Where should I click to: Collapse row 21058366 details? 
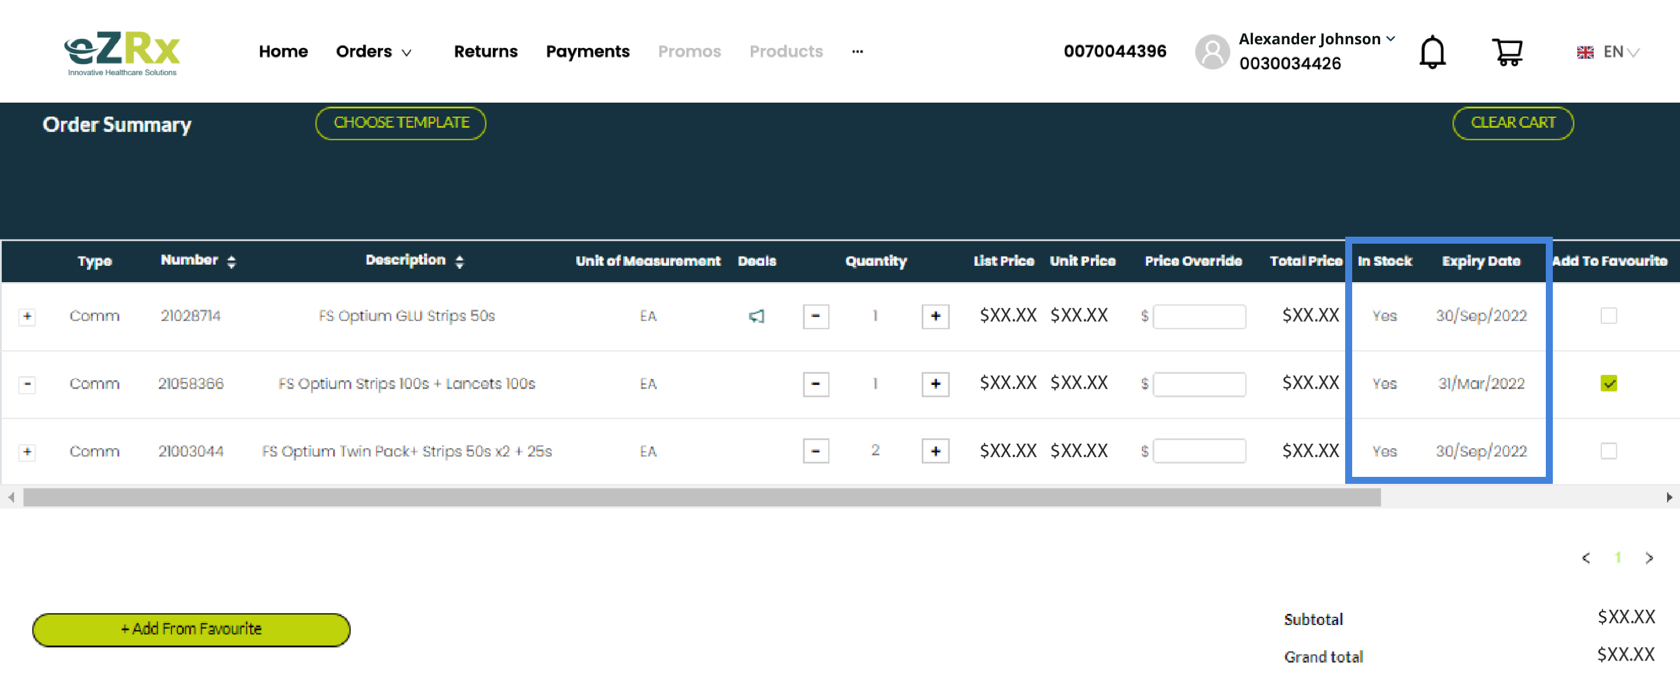(x=27, y=384)
